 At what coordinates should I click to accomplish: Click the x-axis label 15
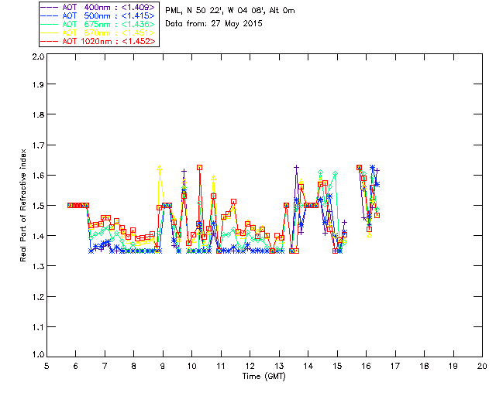pyautogui.click(x=337, y=366)
